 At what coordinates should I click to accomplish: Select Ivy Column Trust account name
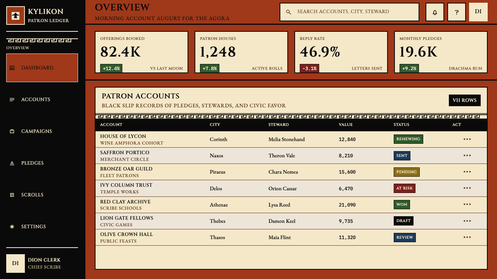click(126, 185)
